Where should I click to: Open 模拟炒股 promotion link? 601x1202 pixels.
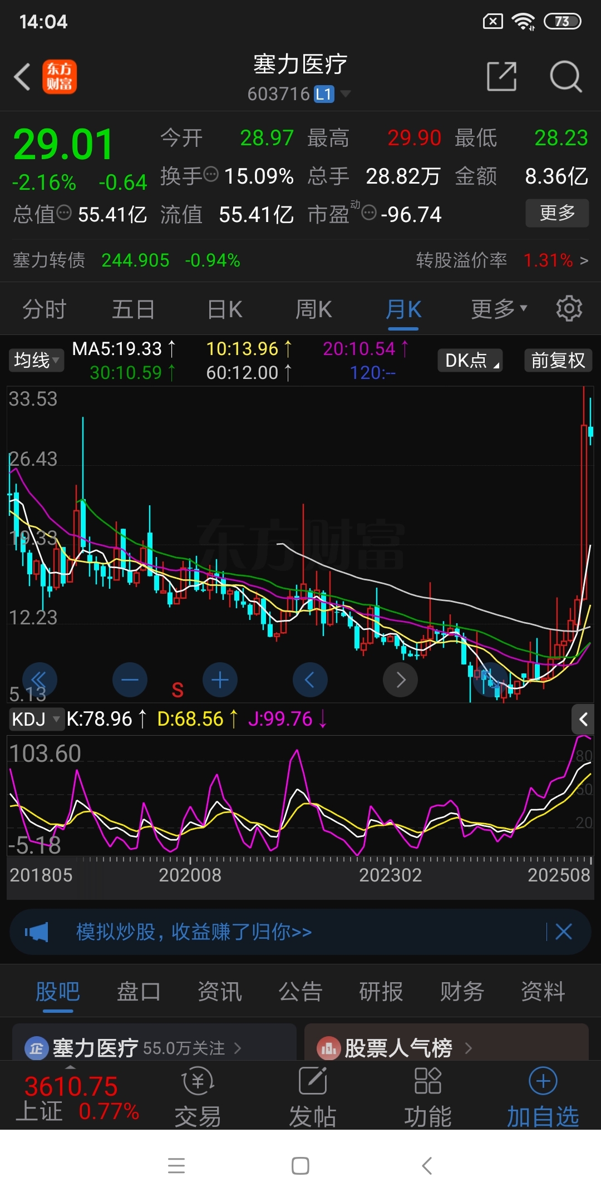tap(194, 932)
